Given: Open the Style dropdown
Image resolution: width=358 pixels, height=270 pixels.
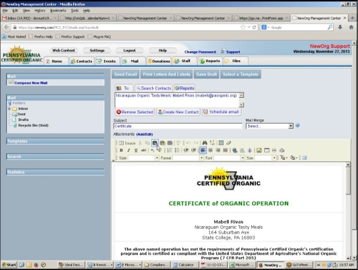Looking at the screenshot, I should [x=144, y=158].
